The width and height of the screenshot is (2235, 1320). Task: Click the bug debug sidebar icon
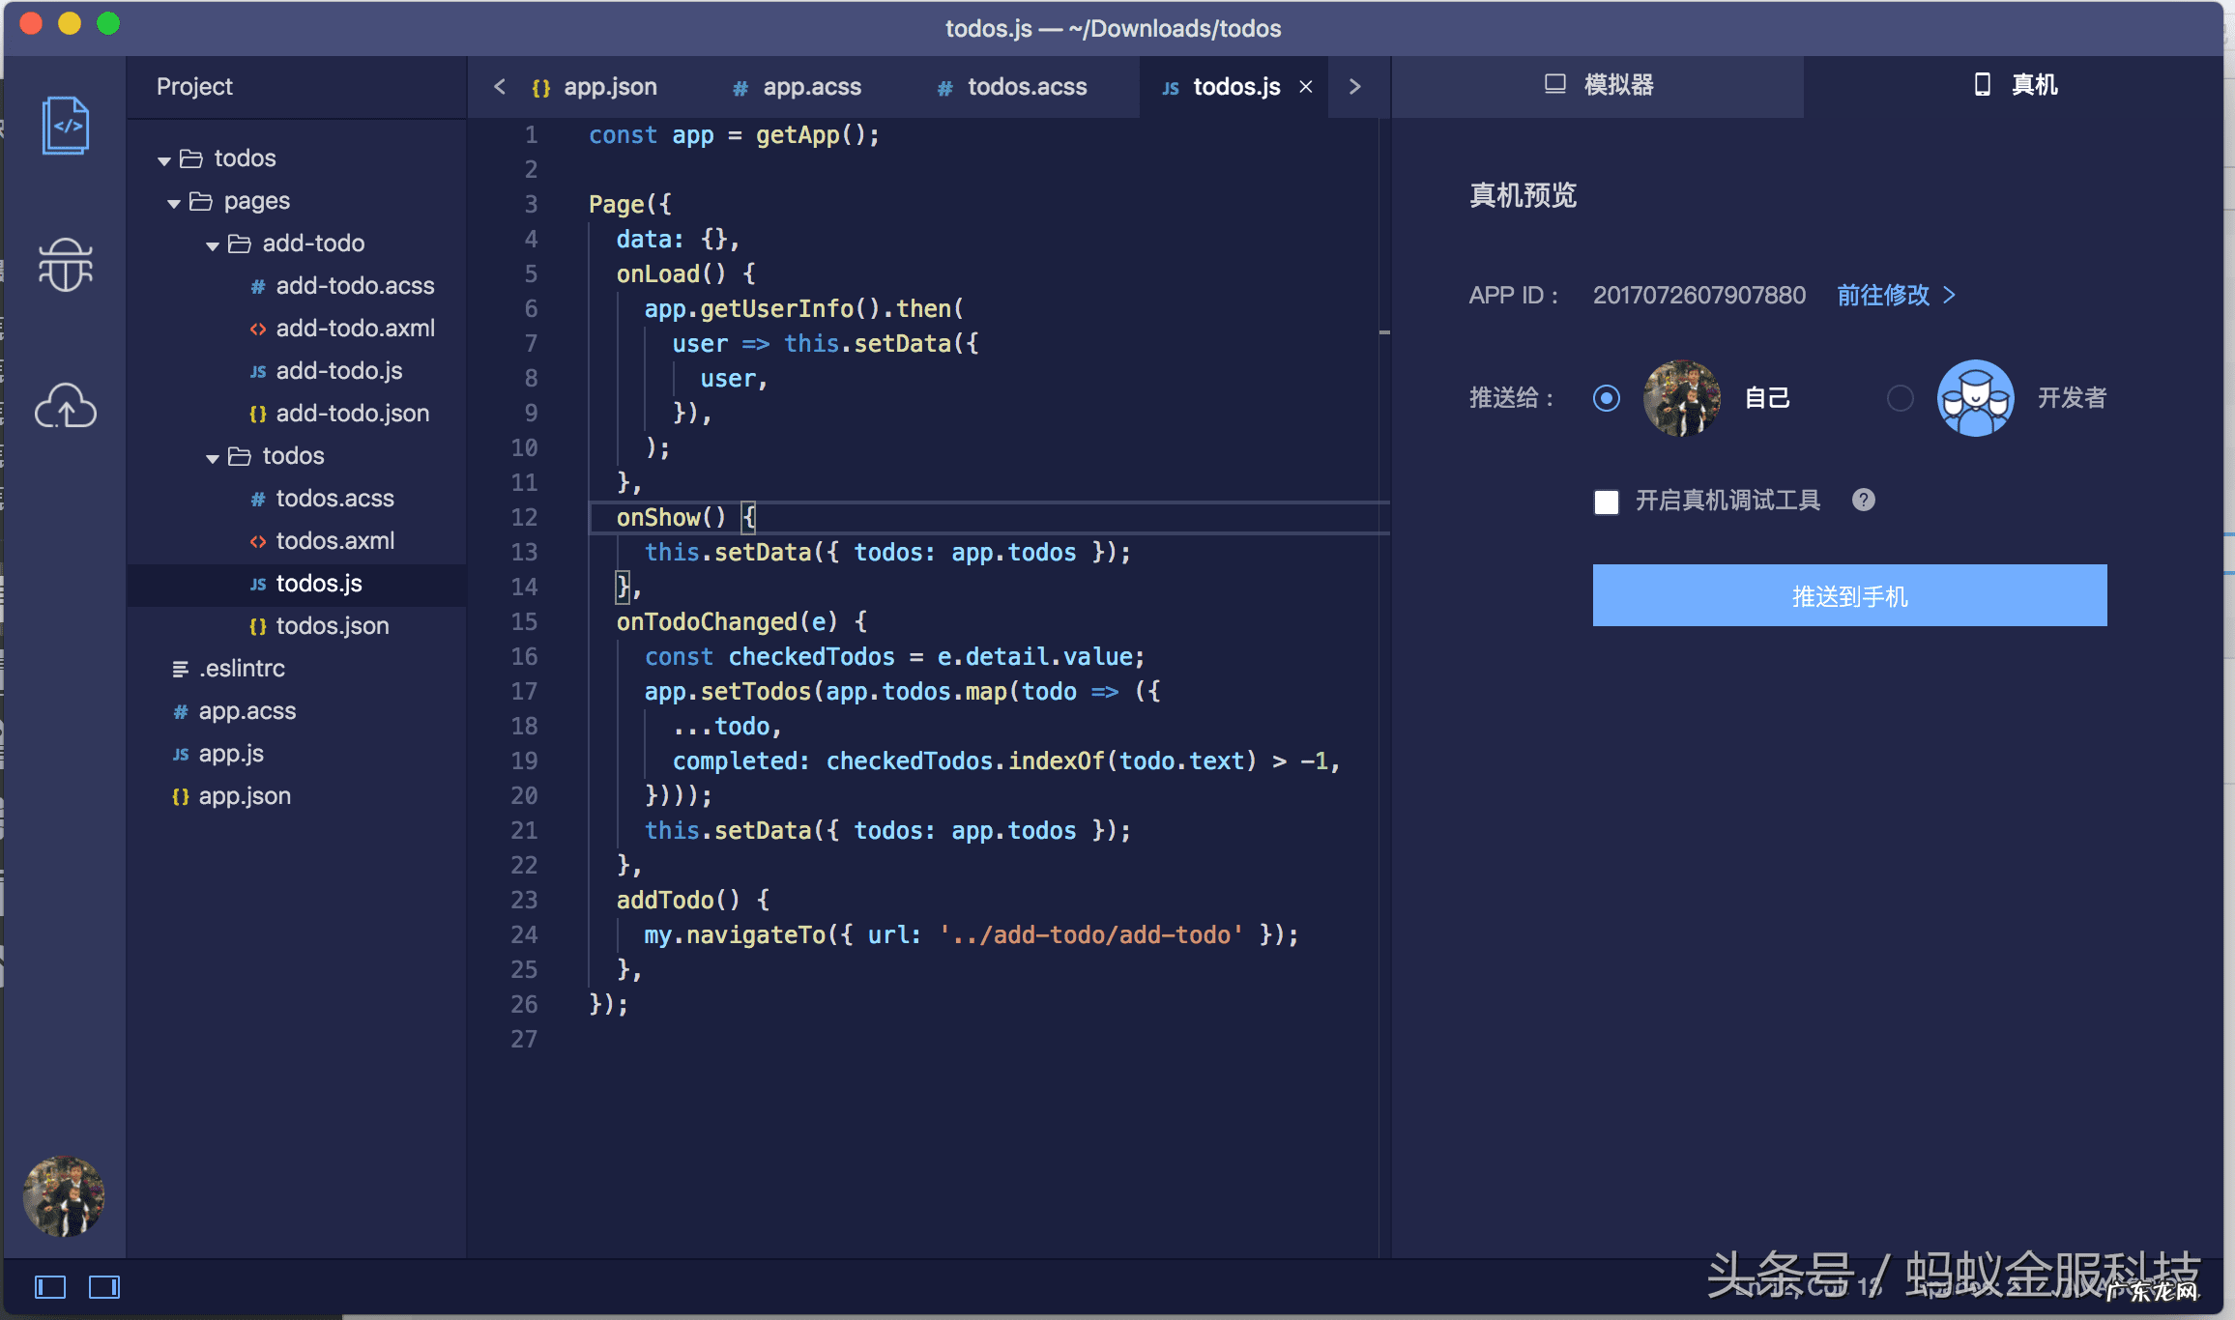click(x=66, y=265)
